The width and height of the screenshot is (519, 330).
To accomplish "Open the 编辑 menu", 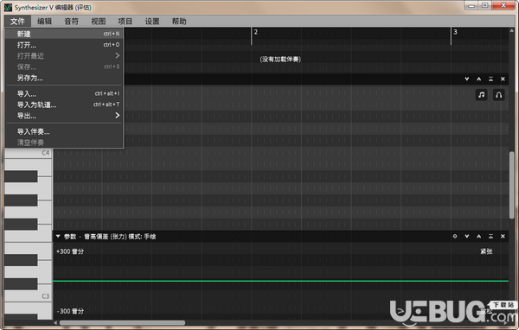I will [44, 21].
